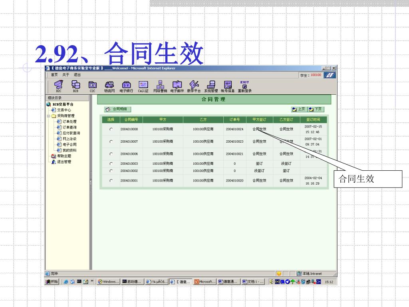Open 网上洽谈 in the tree
Viewport: 409px width, 307px height.
[x=69, y=139]
